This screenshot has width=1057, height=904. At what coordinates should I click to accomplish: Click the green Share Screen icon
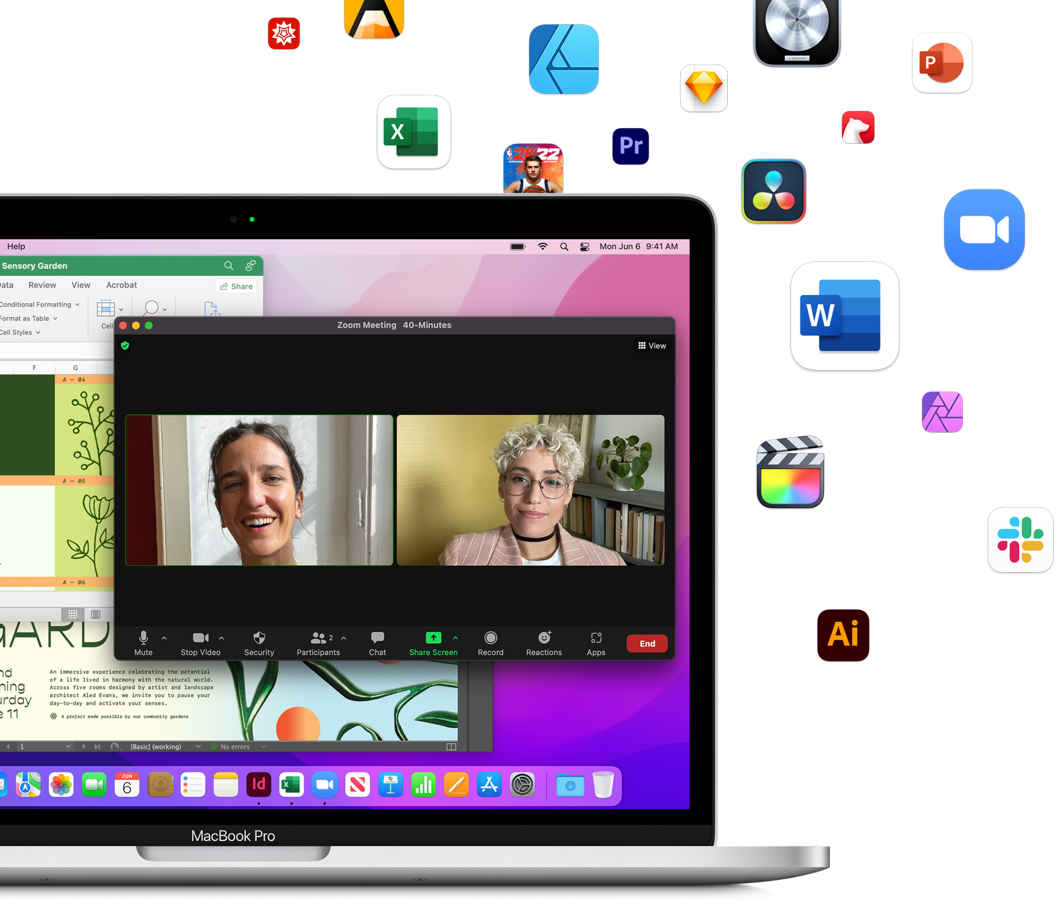pyautogui.click(x=434, y=637)
